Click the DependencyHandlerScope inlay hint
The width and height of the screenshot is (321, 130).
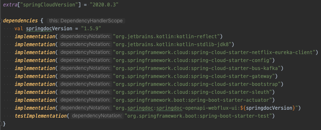[86, 21]
